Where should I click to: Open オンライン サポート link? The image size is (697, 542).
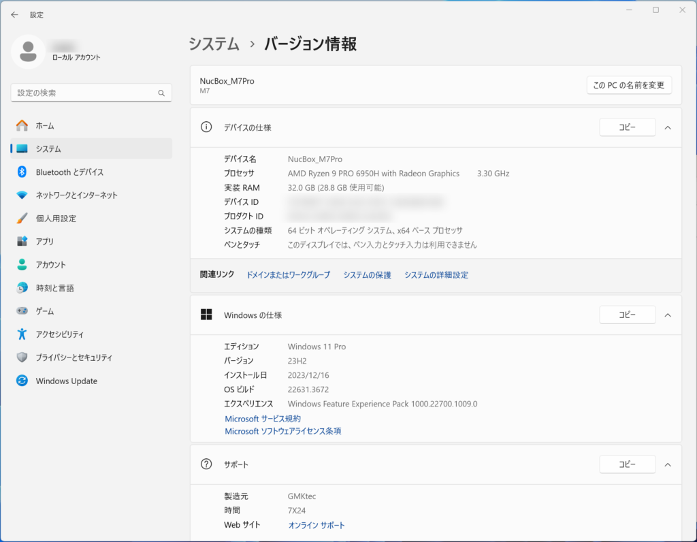click(317, 525)
